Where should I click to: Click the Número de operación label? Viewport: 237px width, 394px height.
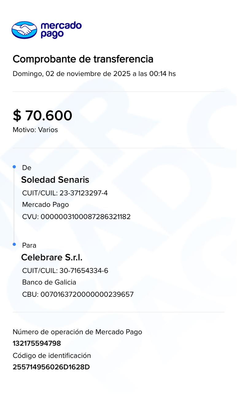[x=77, y=332]
